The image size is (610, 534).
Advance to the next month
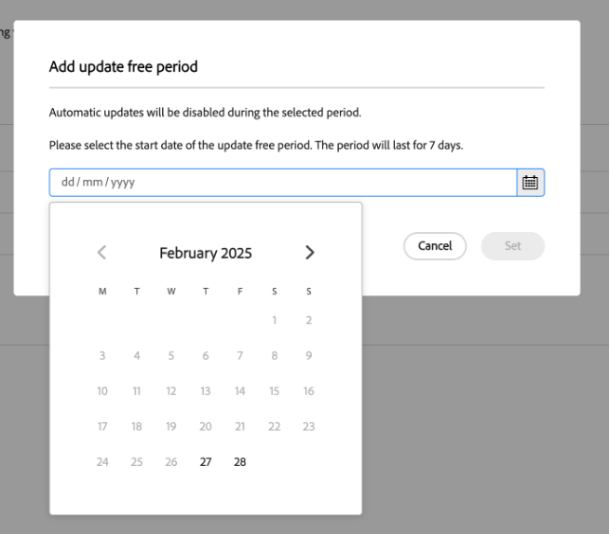pos(309,253)
